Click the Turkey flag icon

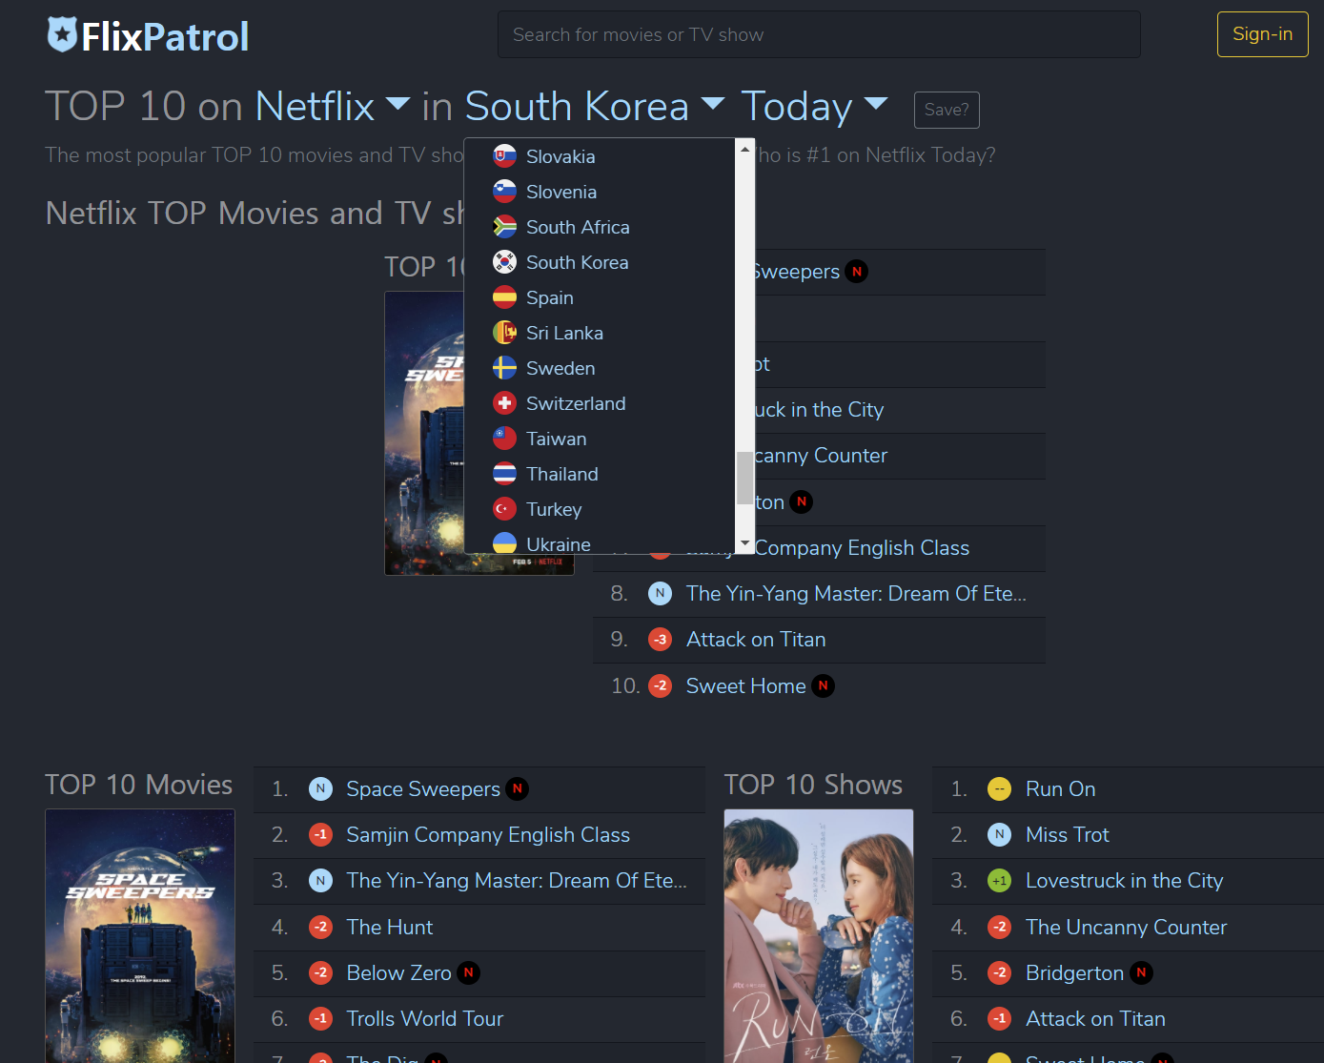tap(504, 509)
